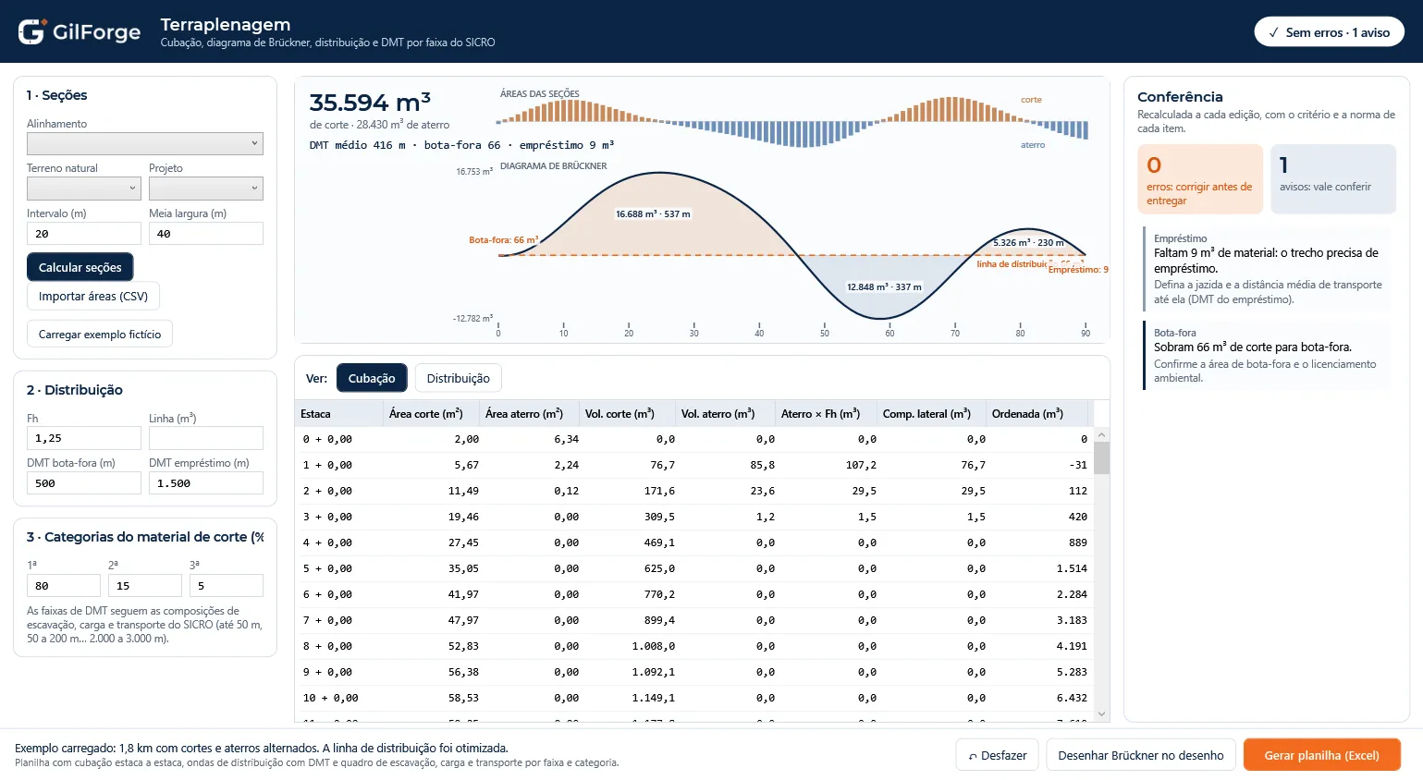Screen dimensions: 1423x780
Task: Click the 16.688 m³ · 537 m diagram label
Action: tap(653, 213)
